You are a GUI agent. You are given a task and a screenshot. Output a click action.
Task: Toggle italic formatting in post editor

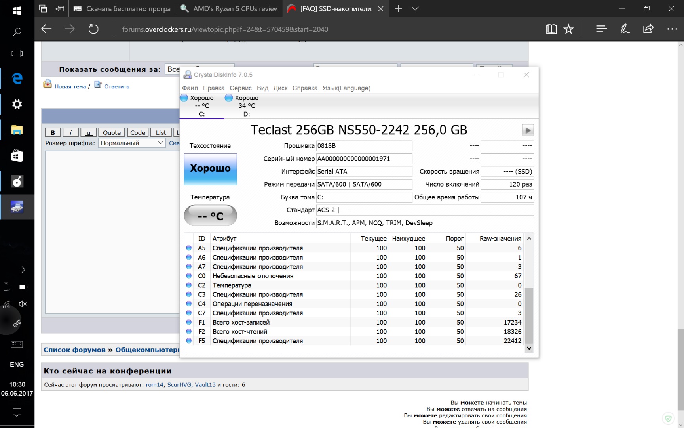[x=70, y=133]
